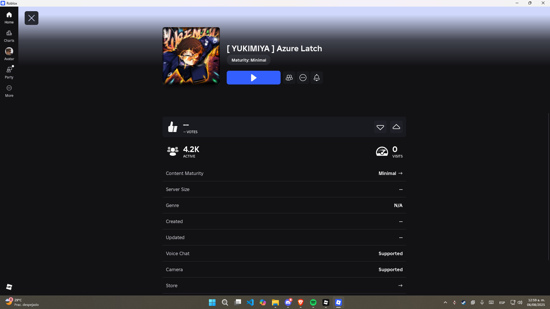
Task: Switch keyboard language from ESP indicator
Action: point(502,302)
